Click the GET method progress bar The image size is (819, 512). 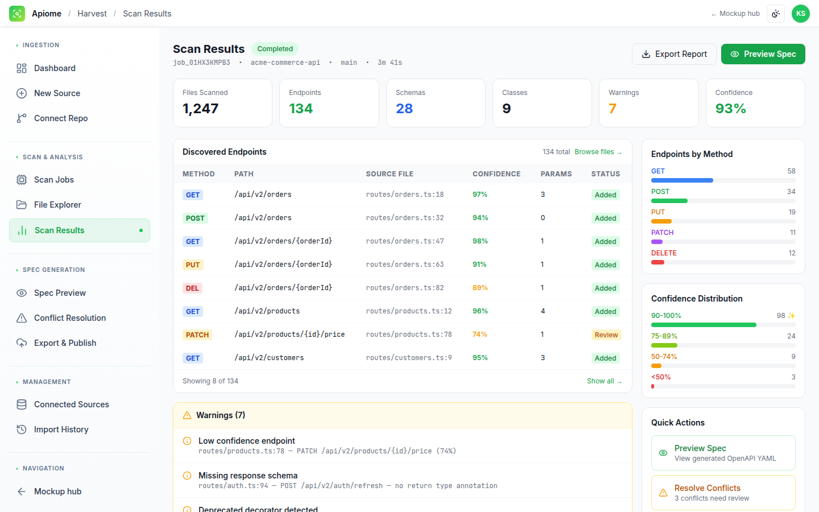pyautogui.click(x=723, y=180)
